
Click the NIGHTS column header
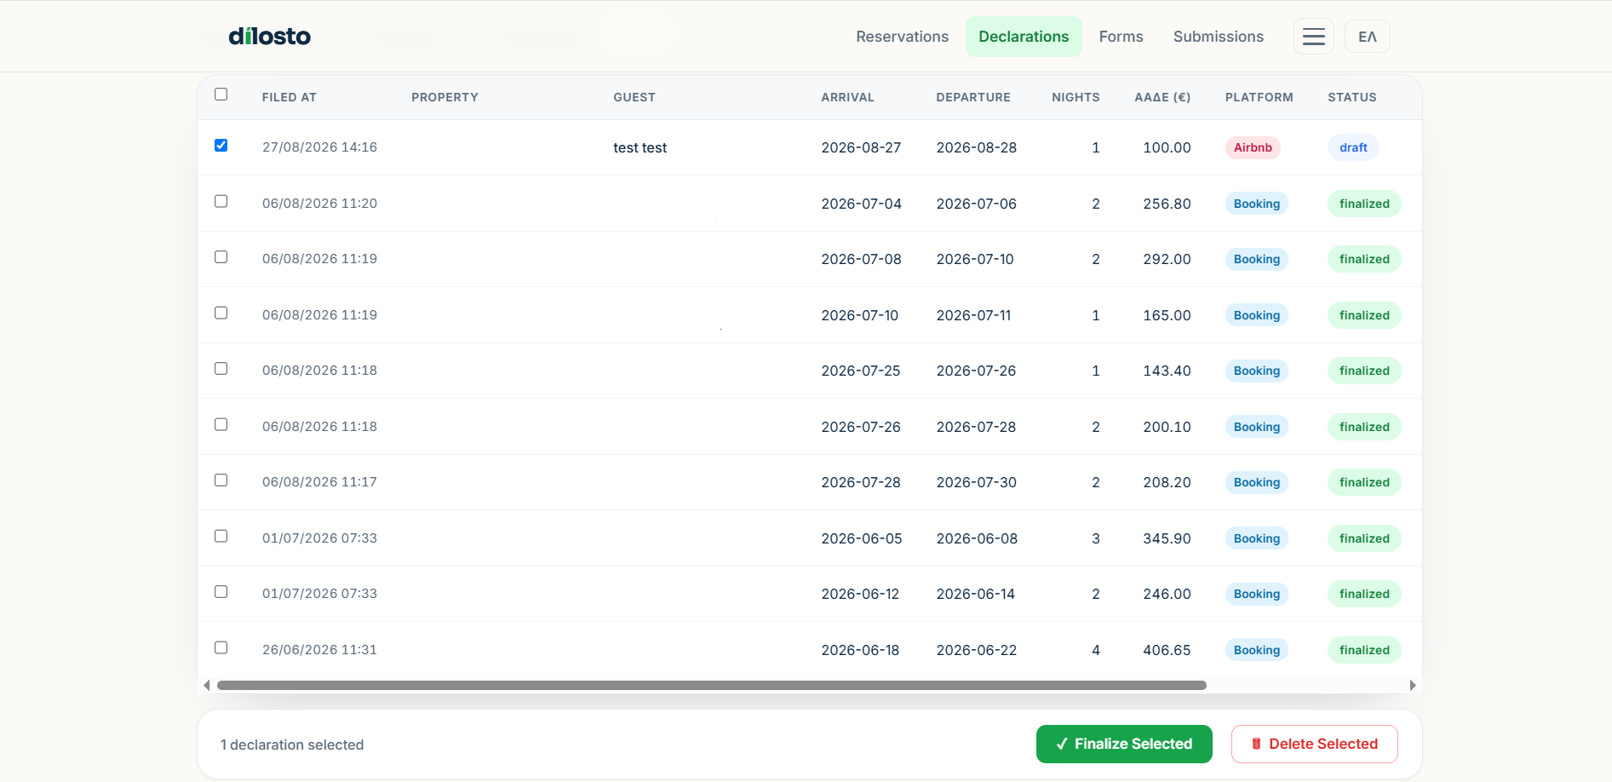click(x=1076, y=97)
